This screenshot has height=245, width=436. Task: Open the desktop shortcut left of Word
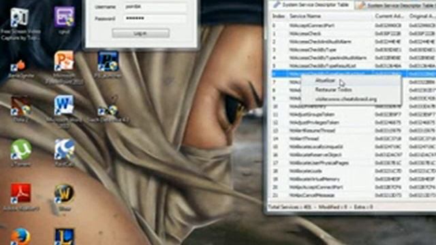21,109
